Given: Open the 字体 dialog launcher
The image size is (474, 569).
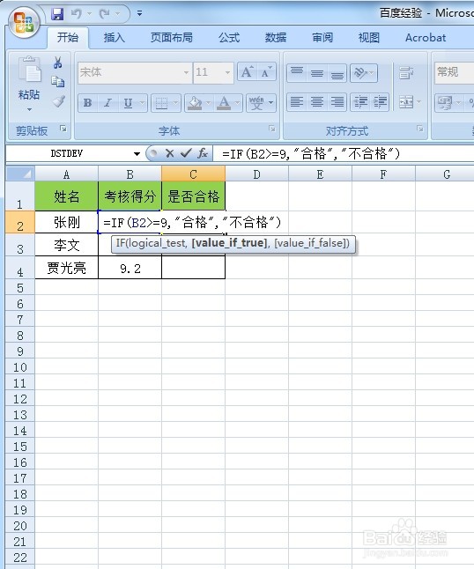Looking at the screenshot, I should pyautogui.click(x=272, y=129).
